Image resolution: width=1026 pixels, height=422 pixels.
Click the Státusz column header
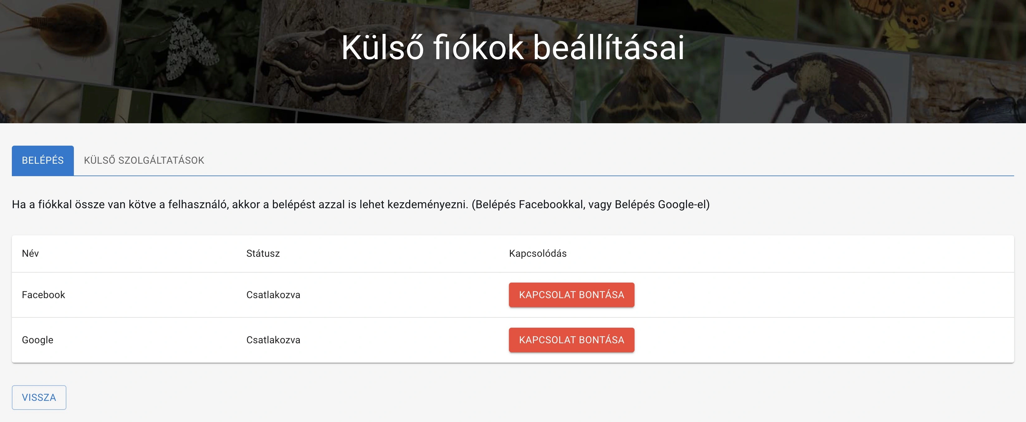tap(263, 253)
